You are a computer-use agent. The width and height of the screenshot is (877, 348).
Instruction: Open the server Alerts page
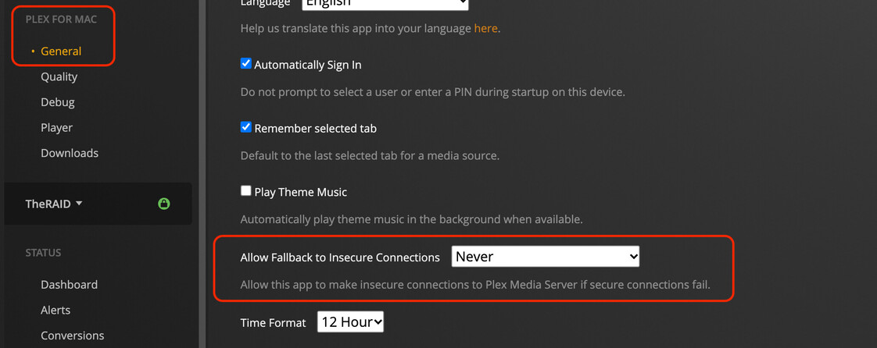coord(55,310)
